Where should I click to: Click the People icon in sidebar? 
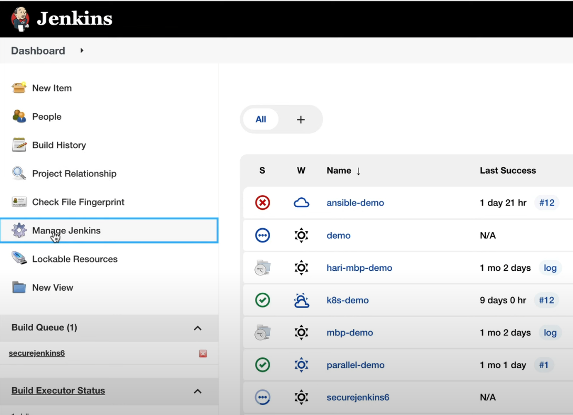click(x=19, y=116)
